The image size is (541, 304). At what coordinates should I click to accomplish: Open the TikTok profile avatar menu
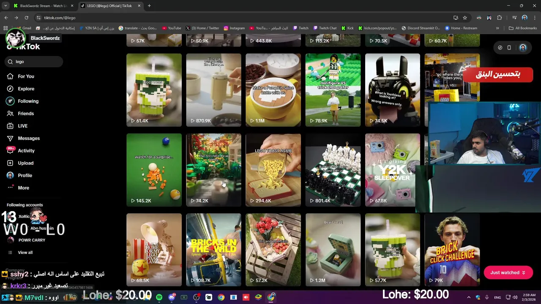click(x=523, y=48)
